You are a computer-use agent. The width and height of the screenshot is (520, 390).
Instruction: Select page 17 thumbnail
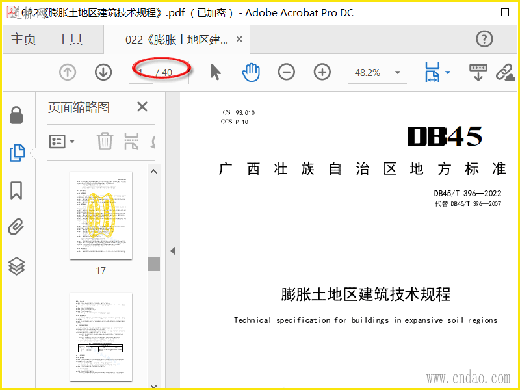(101, 216)
